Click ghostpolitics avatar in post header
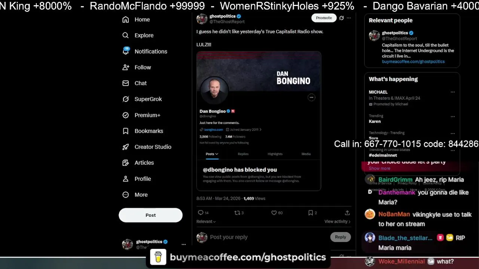 (202, 19)
